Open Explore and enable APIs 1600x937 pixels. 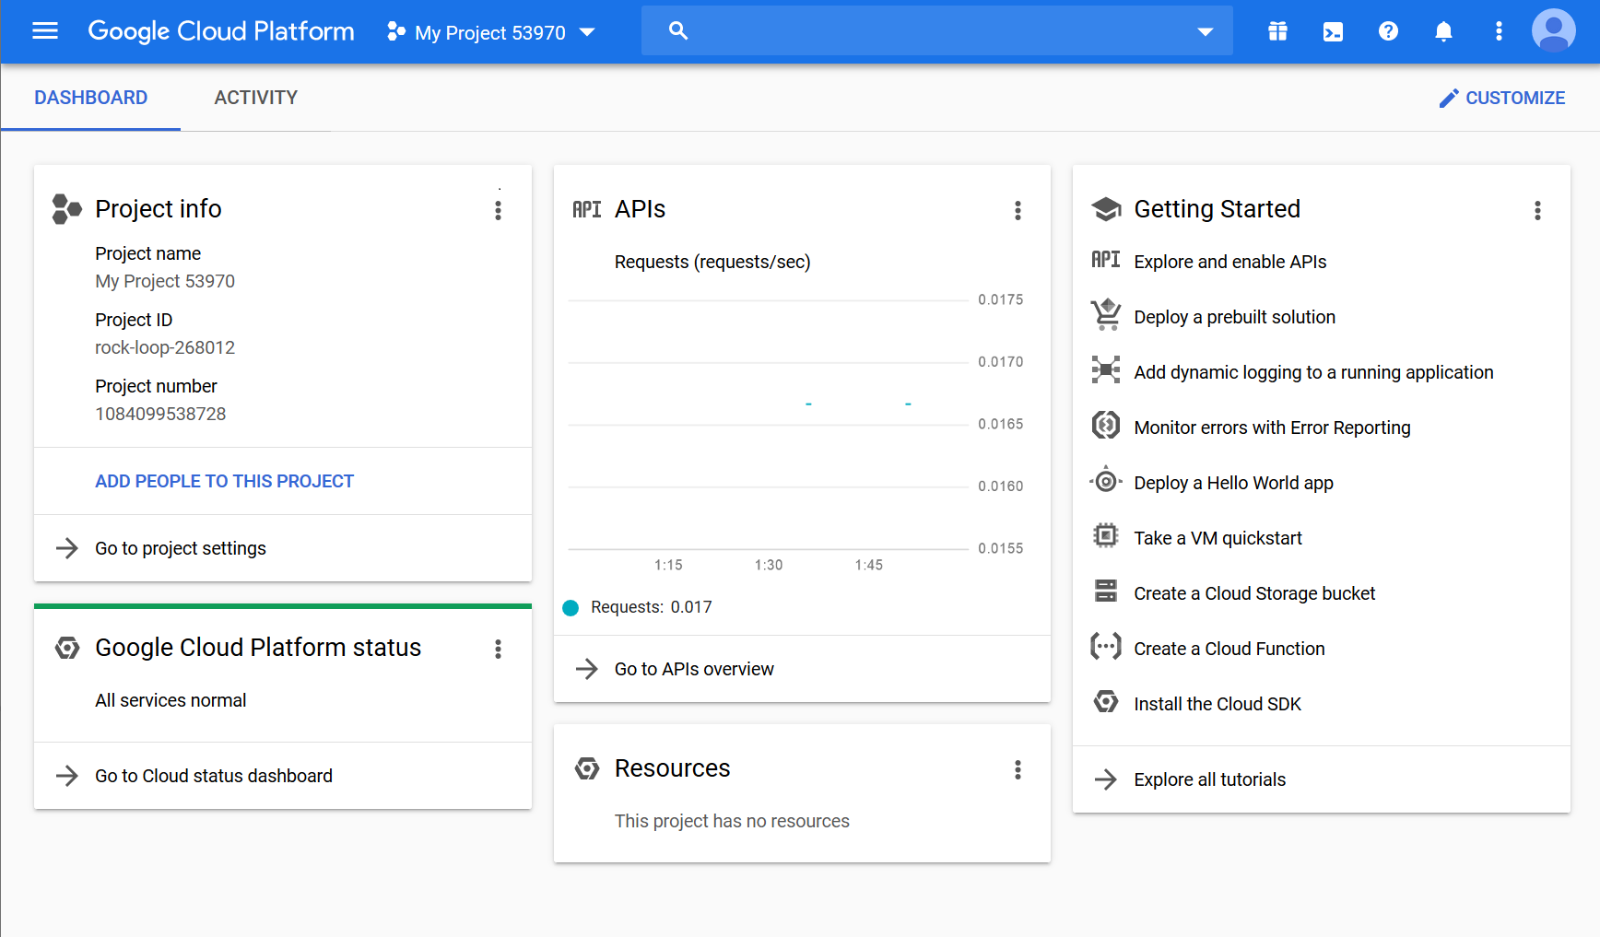tap(1229, 262)
